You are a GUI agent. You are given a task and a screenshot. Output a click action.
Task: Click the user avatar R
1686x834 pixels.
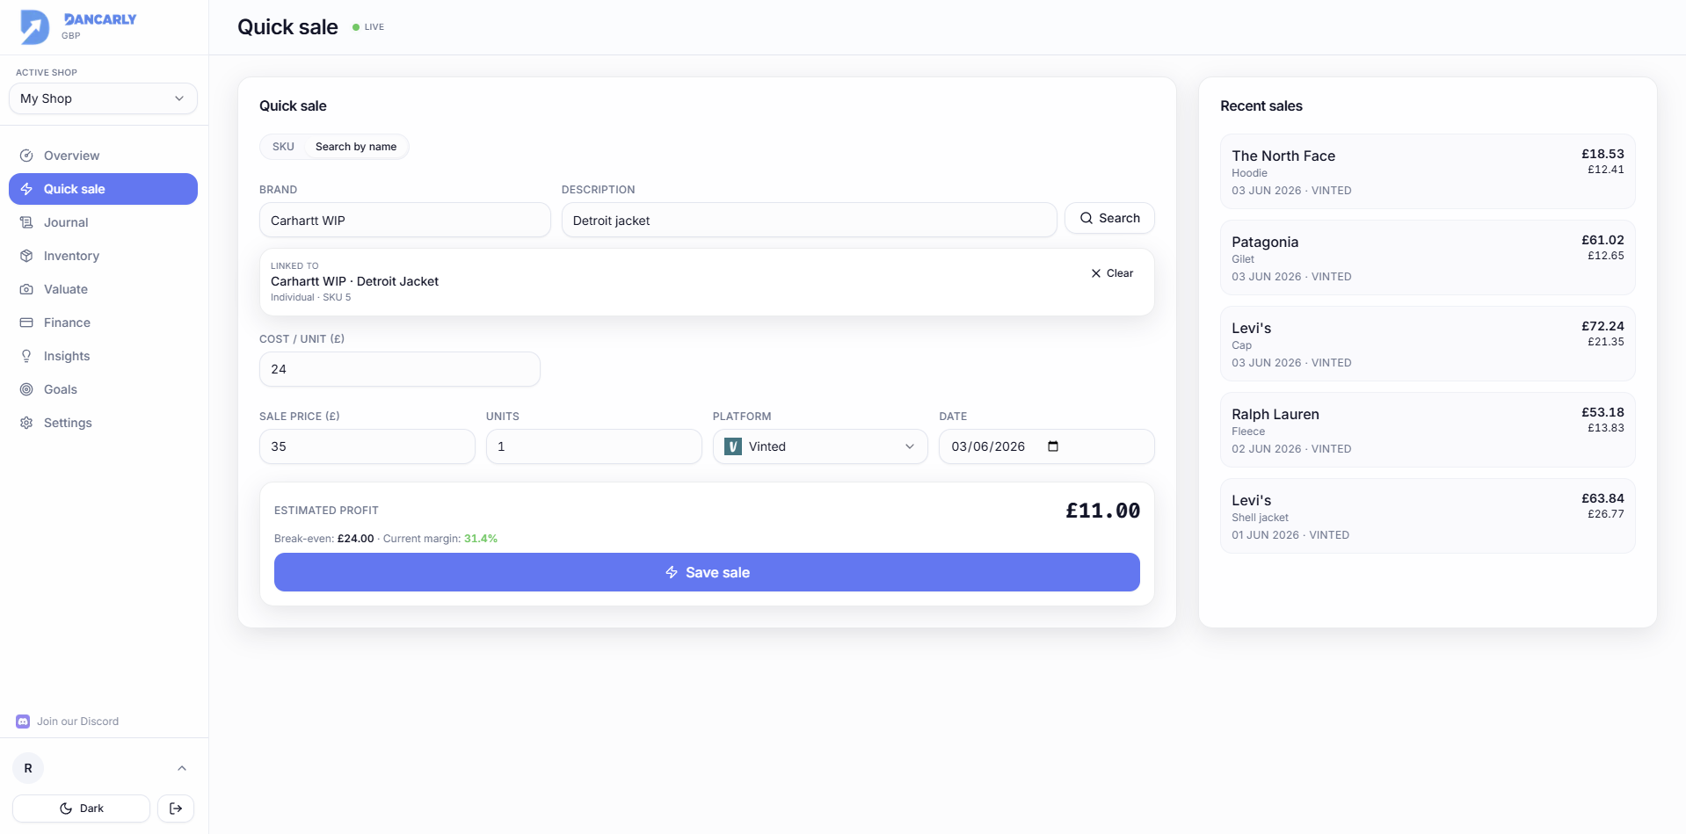coord(28,768)
